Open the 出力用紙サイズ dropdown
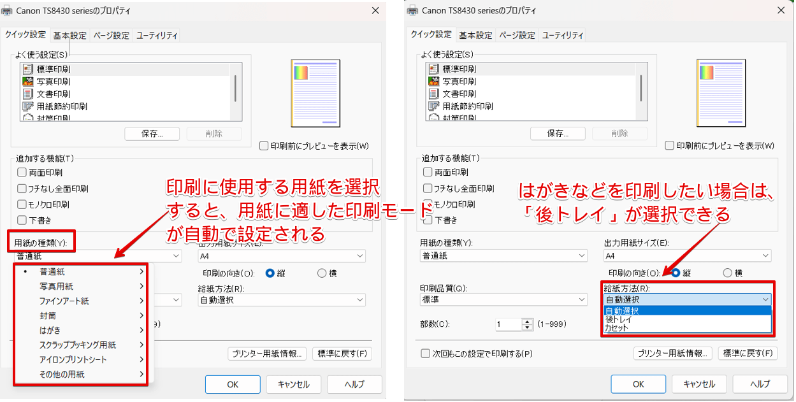 tap(688, 255)
